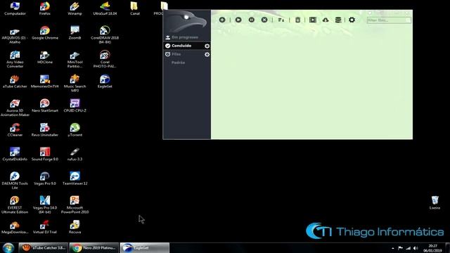Delete selected item with trash icon
This screenshot has height=253, width=450.
[297, 20]
